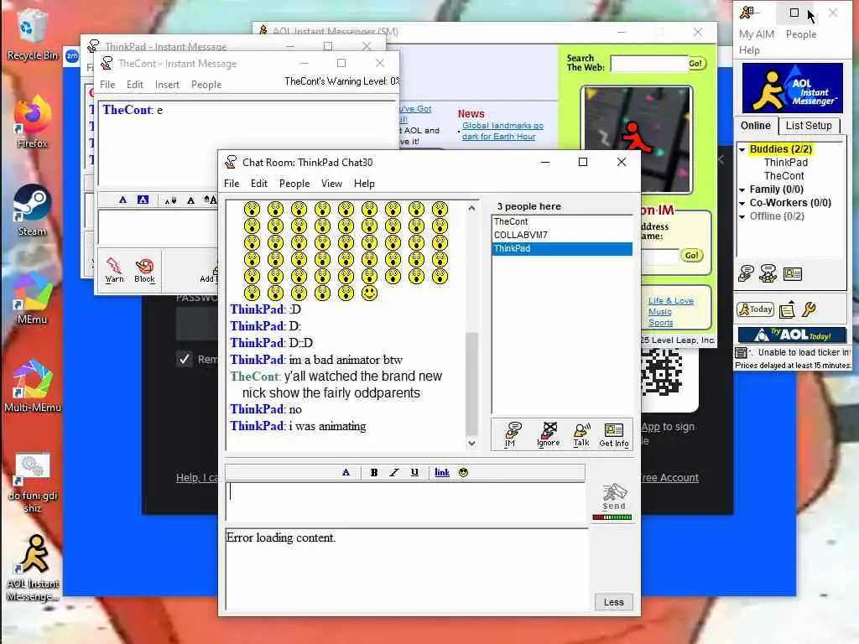
Task: Select COLLABVM7 in chat room people list
Action: pos(562,235)
